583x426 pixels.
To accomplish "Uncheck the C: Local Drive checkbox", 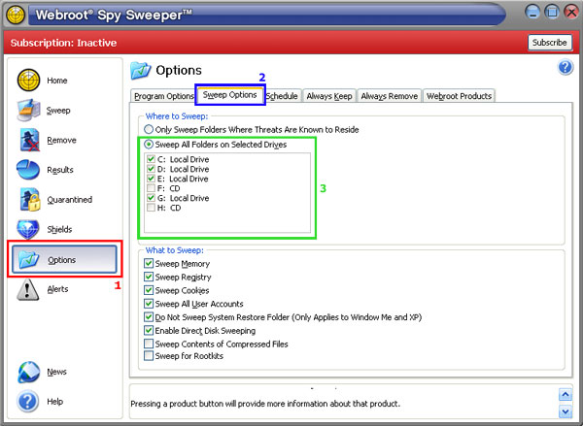I will pos(151,159).
